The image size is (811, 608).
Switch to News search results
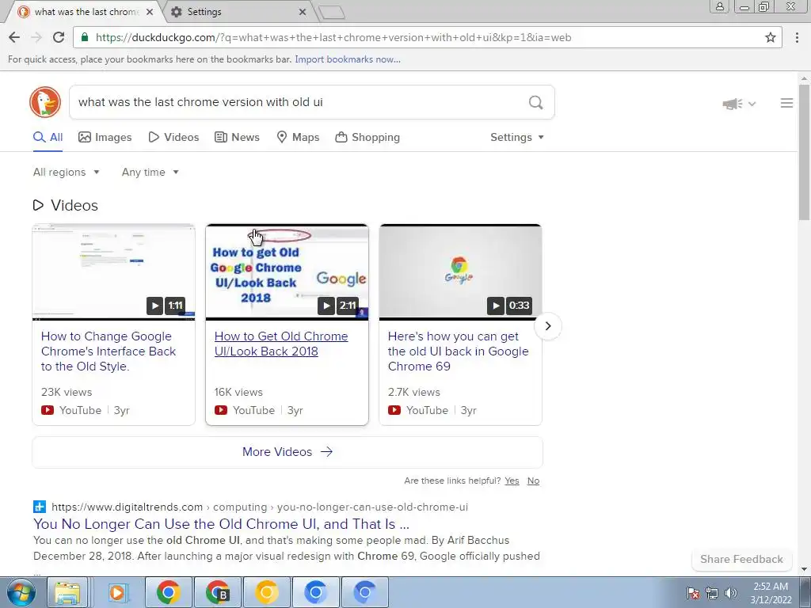click(x=237, y=137)
